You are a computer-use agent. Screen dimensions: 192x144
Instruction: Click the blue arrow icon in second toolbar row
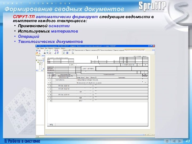55,53
